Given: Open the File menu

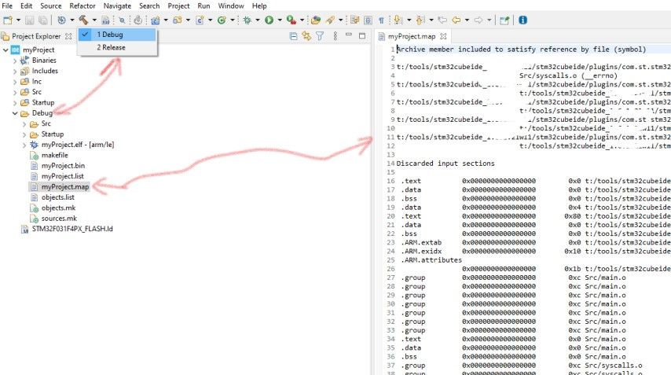Looking at the screenshot, I should pos(7,6).
